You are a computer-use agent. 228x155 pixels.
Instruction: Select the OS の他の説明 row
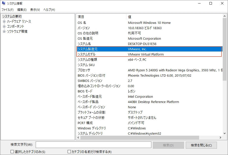point(149,33)
